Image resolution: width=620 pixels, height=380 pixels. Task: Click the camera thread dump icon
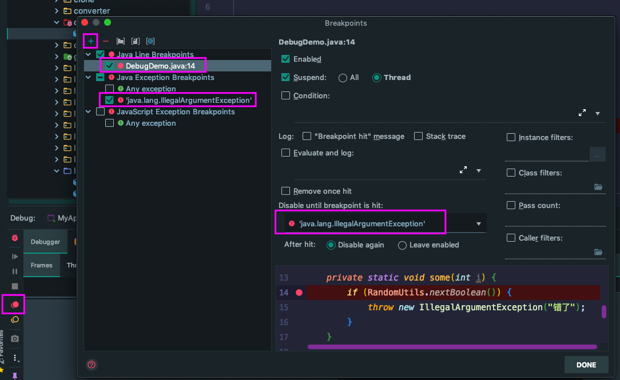[x=15, y=339]
